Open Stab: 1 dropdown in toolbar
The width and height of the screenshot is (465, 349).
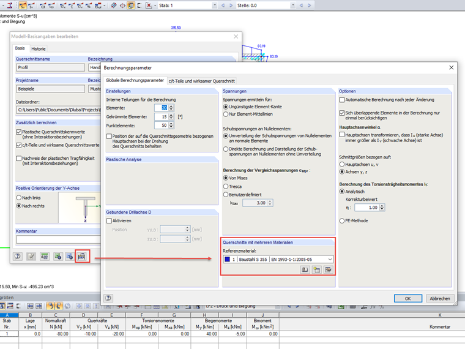[x=215, y=6]
